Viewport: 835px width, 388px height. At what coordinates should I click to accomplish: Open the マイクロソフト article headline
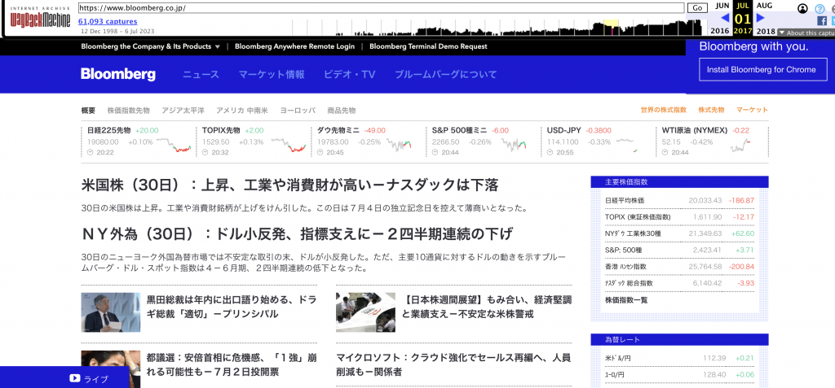click(x=453, y=364)
